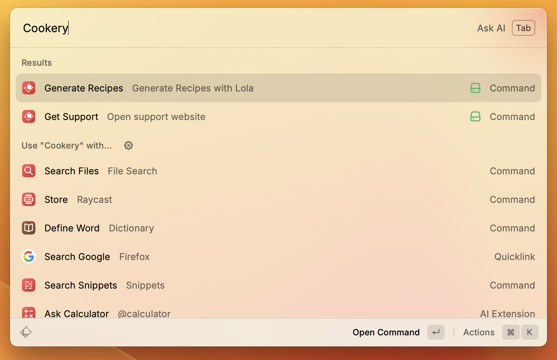The height and width of the screenshot is (360, 557).
Task: Click the Snippets subtitle text
Action: (x=145, y=285)
